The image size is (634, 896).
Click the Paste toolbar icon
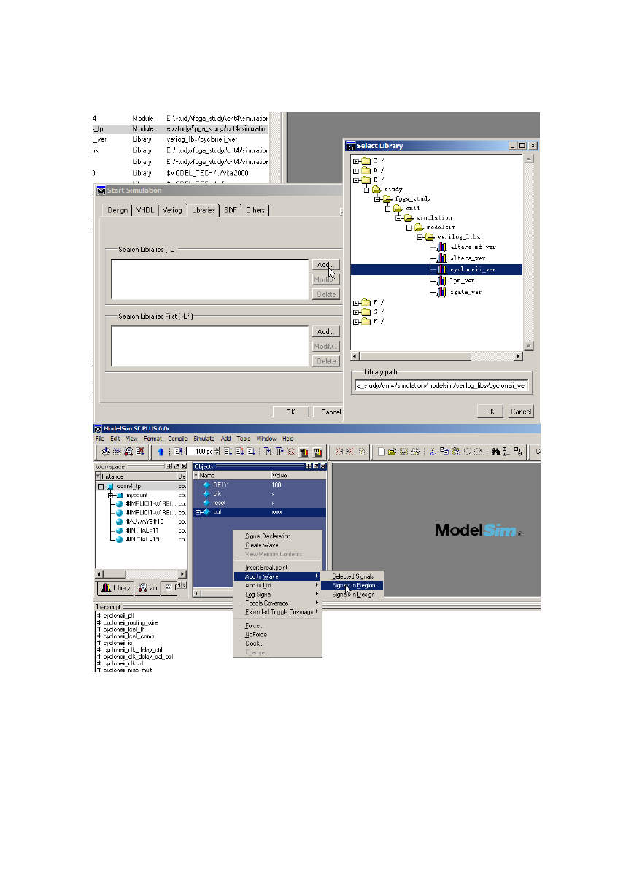coord(454,452)
